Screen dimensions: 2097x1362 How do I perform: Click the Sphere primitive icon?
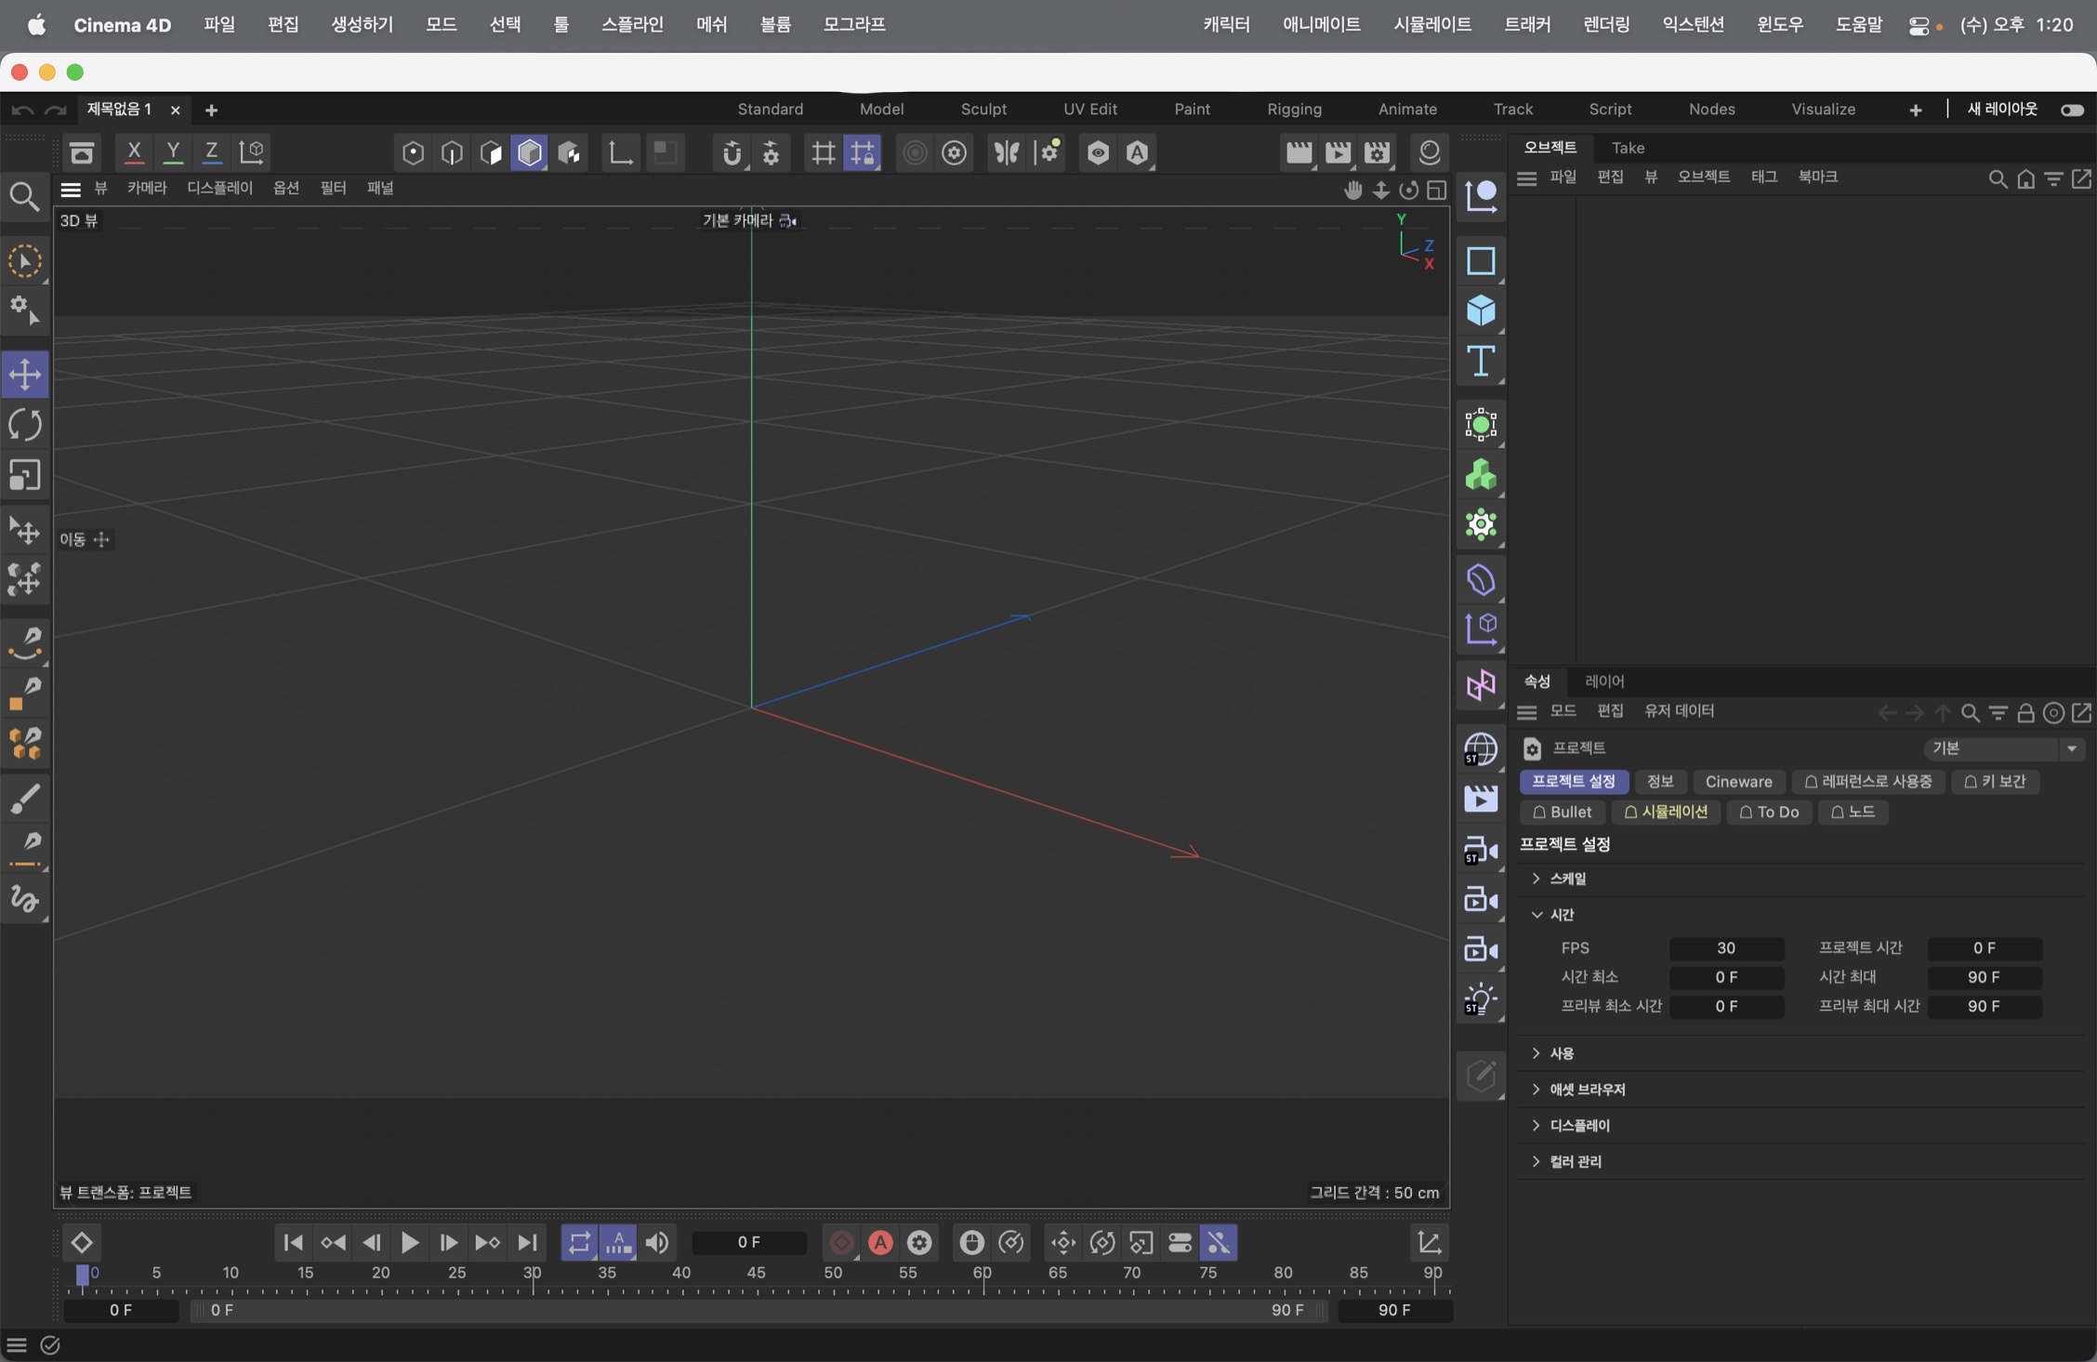pyautogui.click(x=1481, y=311)
